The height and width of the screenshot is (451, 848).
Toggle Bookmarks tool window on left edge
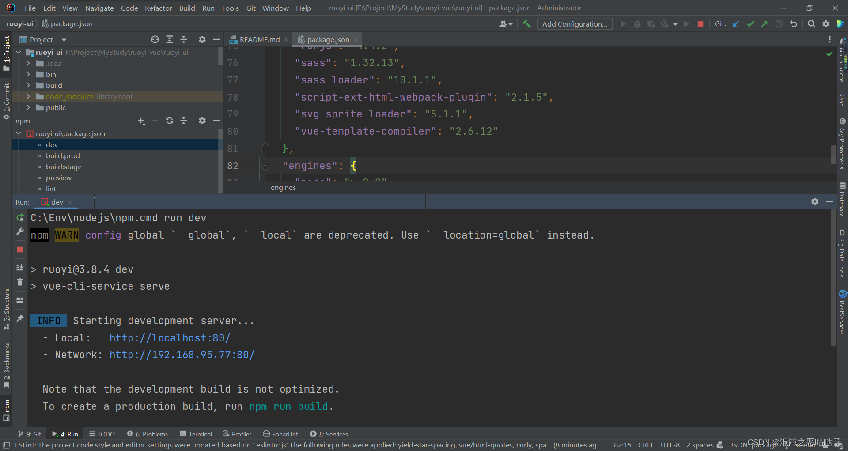click(x=6, y=365)
